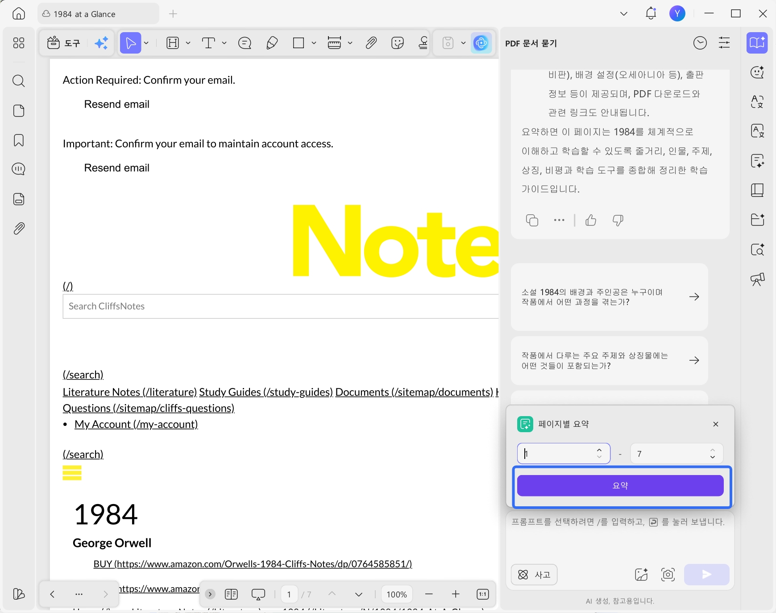Increase the start page number stepper

pos(599,450)
